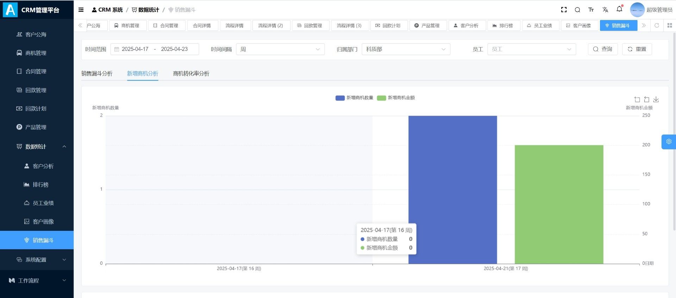Viewport: 676px width, 298px height.
Task: Open the 客户分析 page tab
Action: tap(467, 26)
